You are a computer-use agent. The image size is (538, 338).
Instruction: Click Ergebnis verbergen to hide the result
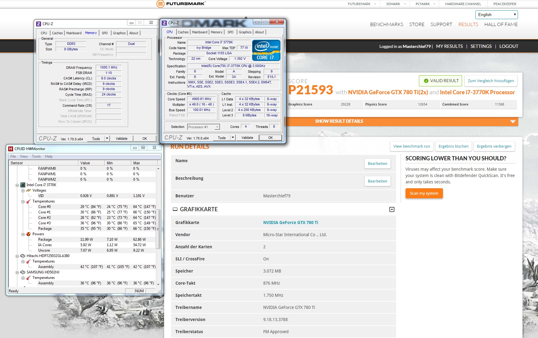[x=494, y=146]
